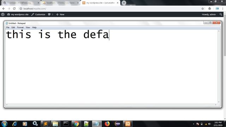This screenshot has width=226, height=127.
Task: Close the my wordpress site tab
Action: click(118, 3)
